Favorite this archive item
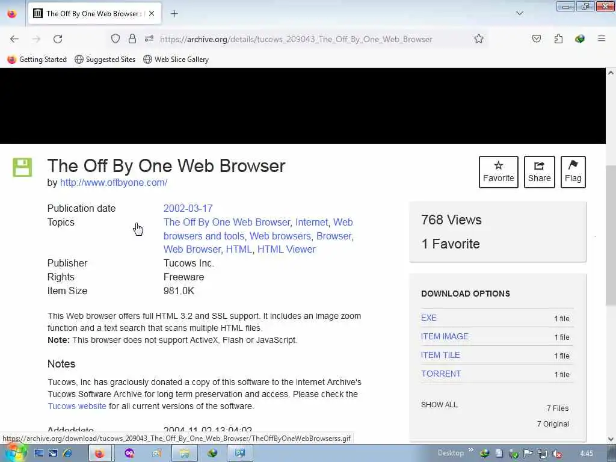Viewport: 616px width, 462px height. click(499, 172)
